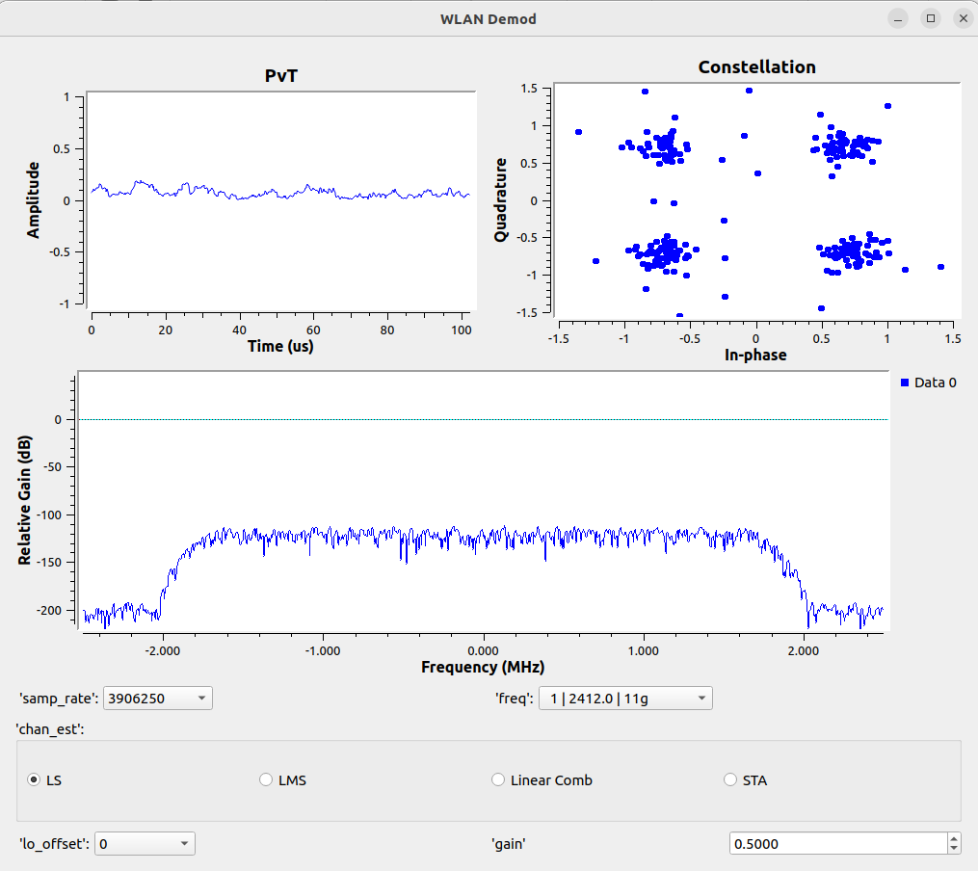Click the Relative Gain (dB) axis label

coord(24,501)
